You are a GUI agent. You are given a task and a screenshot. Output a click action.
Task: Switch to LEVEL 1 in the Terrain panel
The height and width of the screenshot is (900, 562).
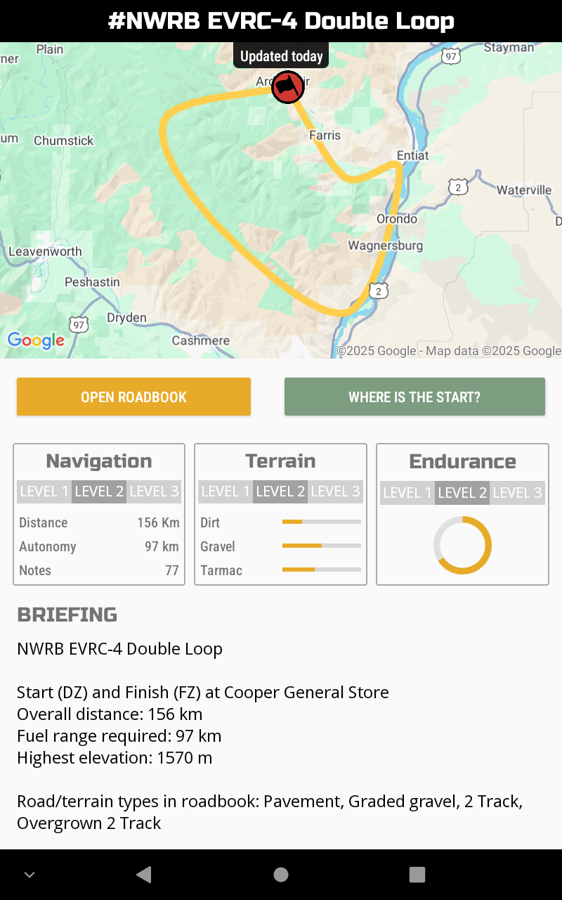tap(225, 491)
